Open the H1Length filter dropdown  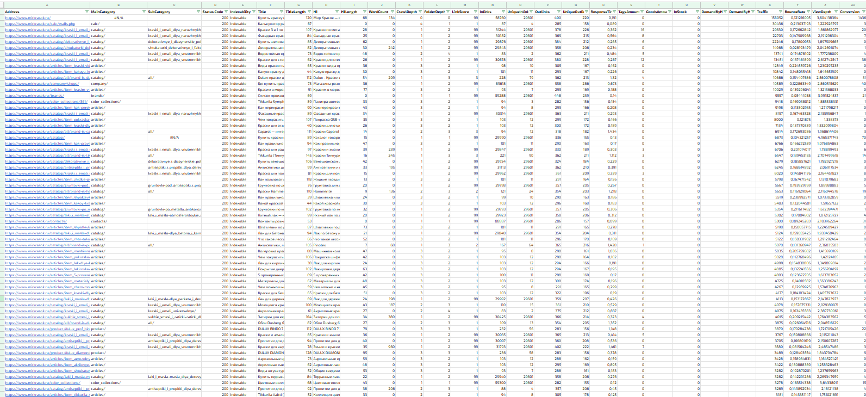point(365,11)
